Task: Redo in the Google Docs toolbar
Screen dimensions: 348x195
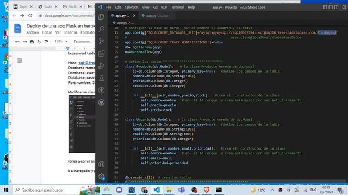Action: 24,41
